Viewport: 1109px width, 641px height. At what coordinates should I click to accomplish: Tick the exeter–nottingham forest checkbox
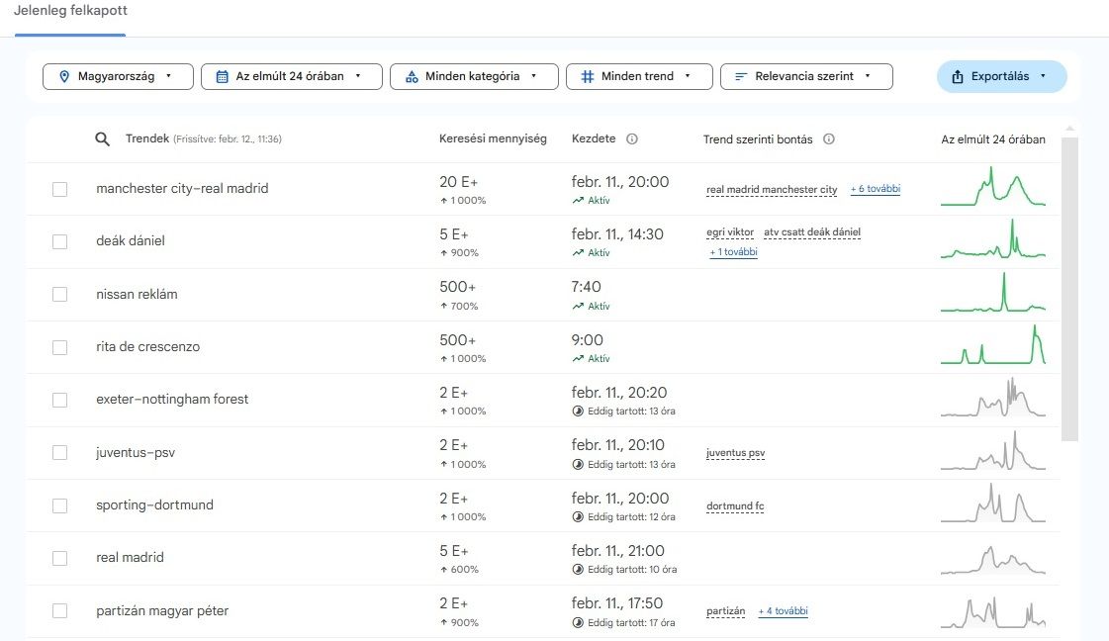point(60,401)
